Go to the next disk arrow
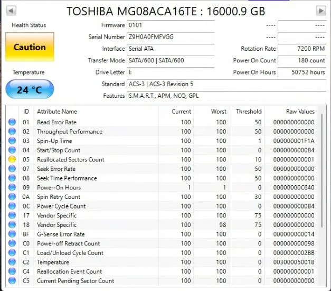Screen dimensions: 331x291 (321, 11)
